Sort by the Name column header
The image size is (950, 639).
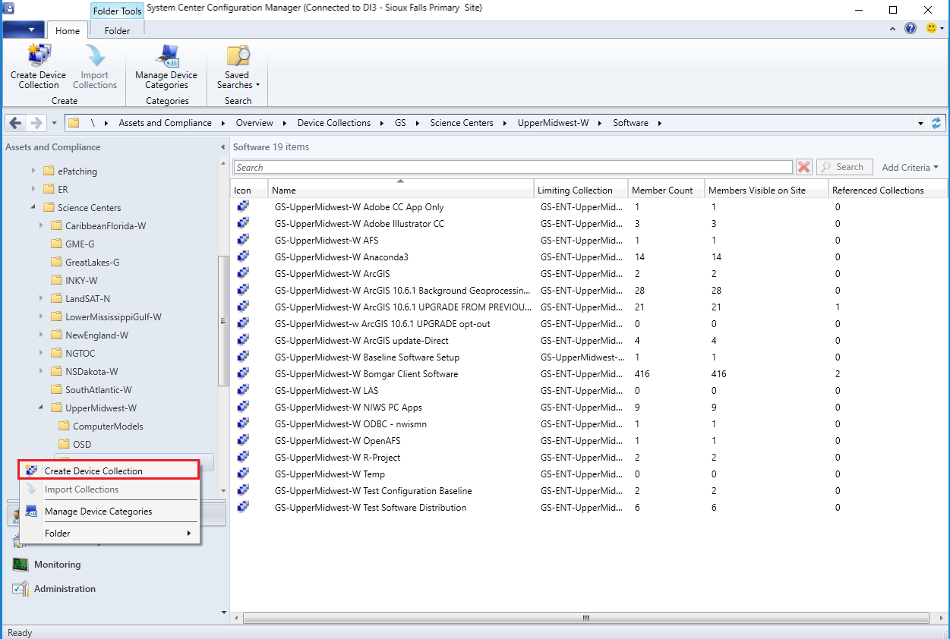401,190
